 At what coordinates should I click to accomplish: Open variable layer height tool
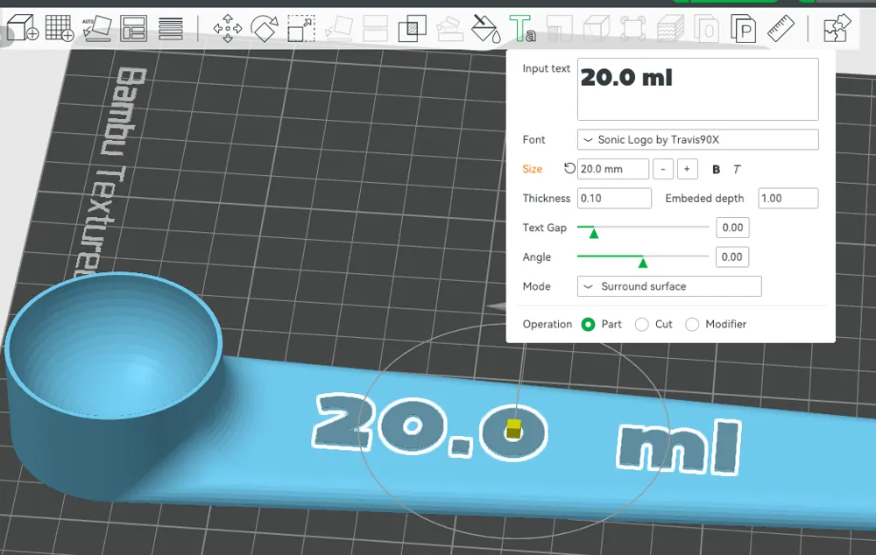click(171, 29)
